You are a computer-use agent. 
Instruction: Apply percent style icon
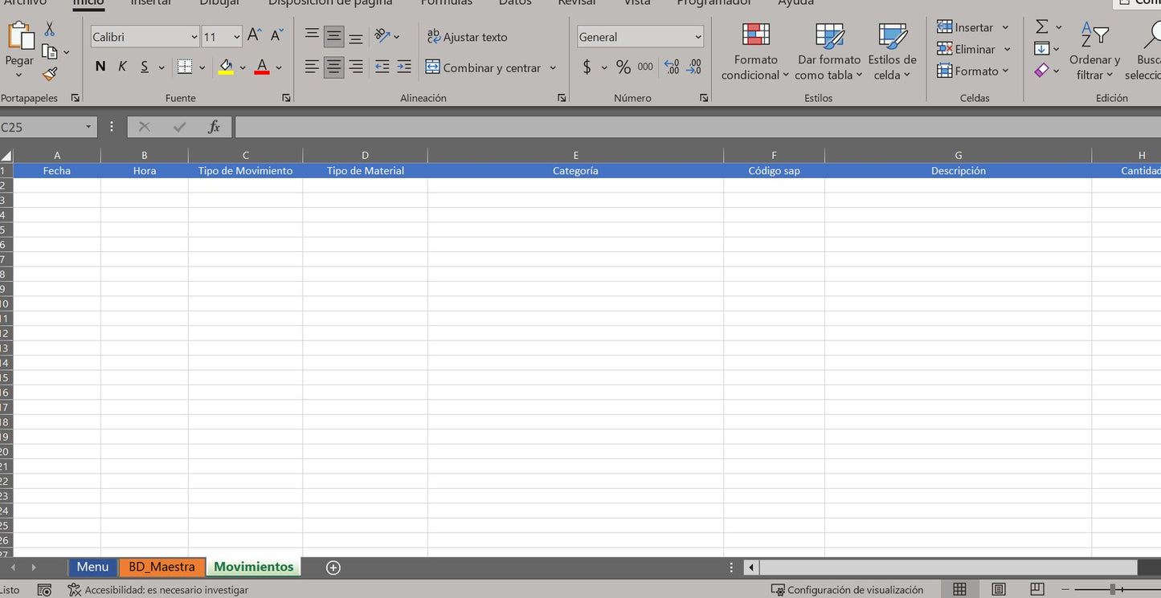click(623, 67)
